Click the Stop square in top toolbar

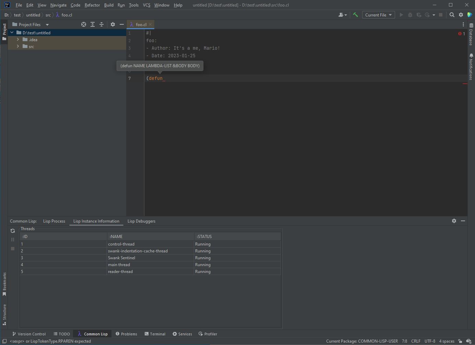(x=441, y=15)
